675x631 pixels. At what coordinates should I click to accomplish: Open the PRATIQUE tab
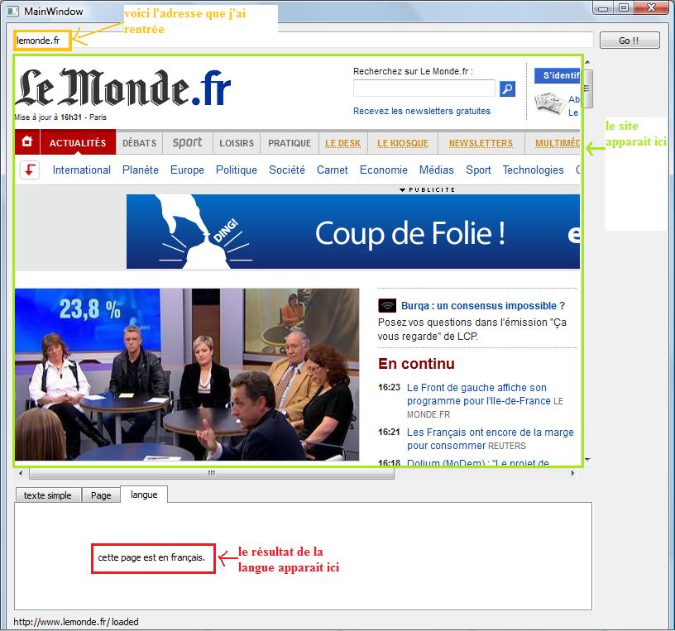[290, 143]
